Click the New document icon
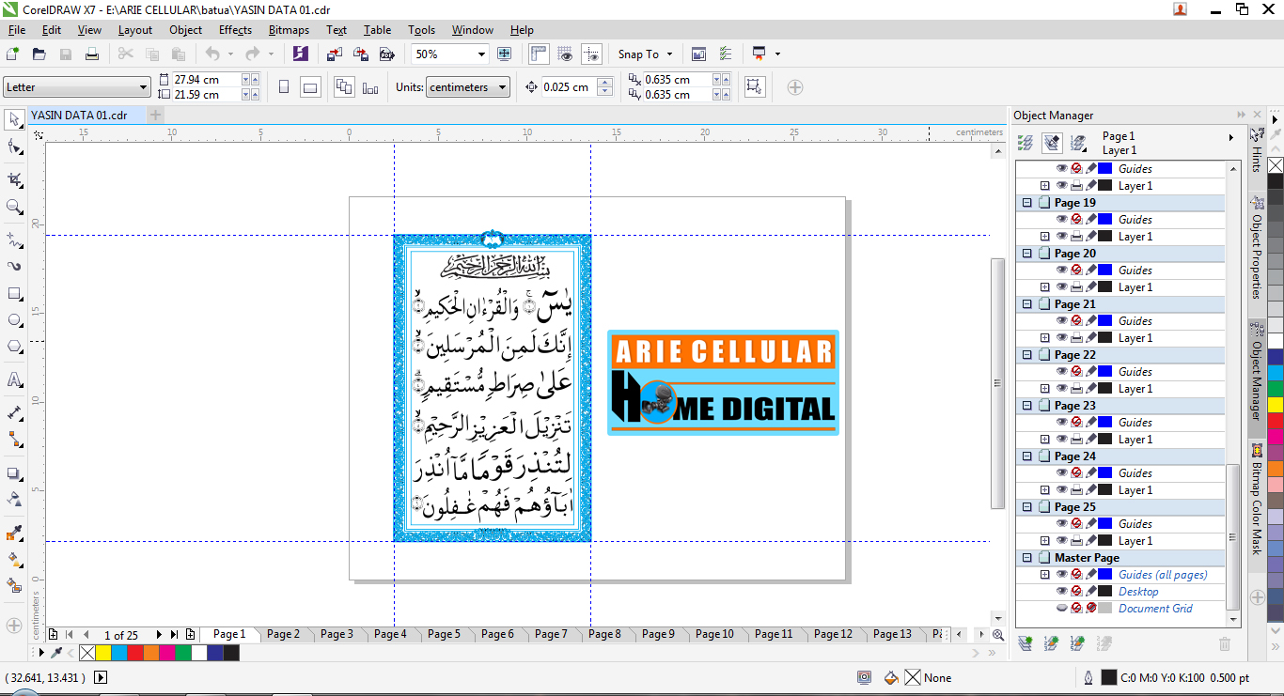Image resolution: width=1284 pixels, height=696 pixels. point(12,54)
